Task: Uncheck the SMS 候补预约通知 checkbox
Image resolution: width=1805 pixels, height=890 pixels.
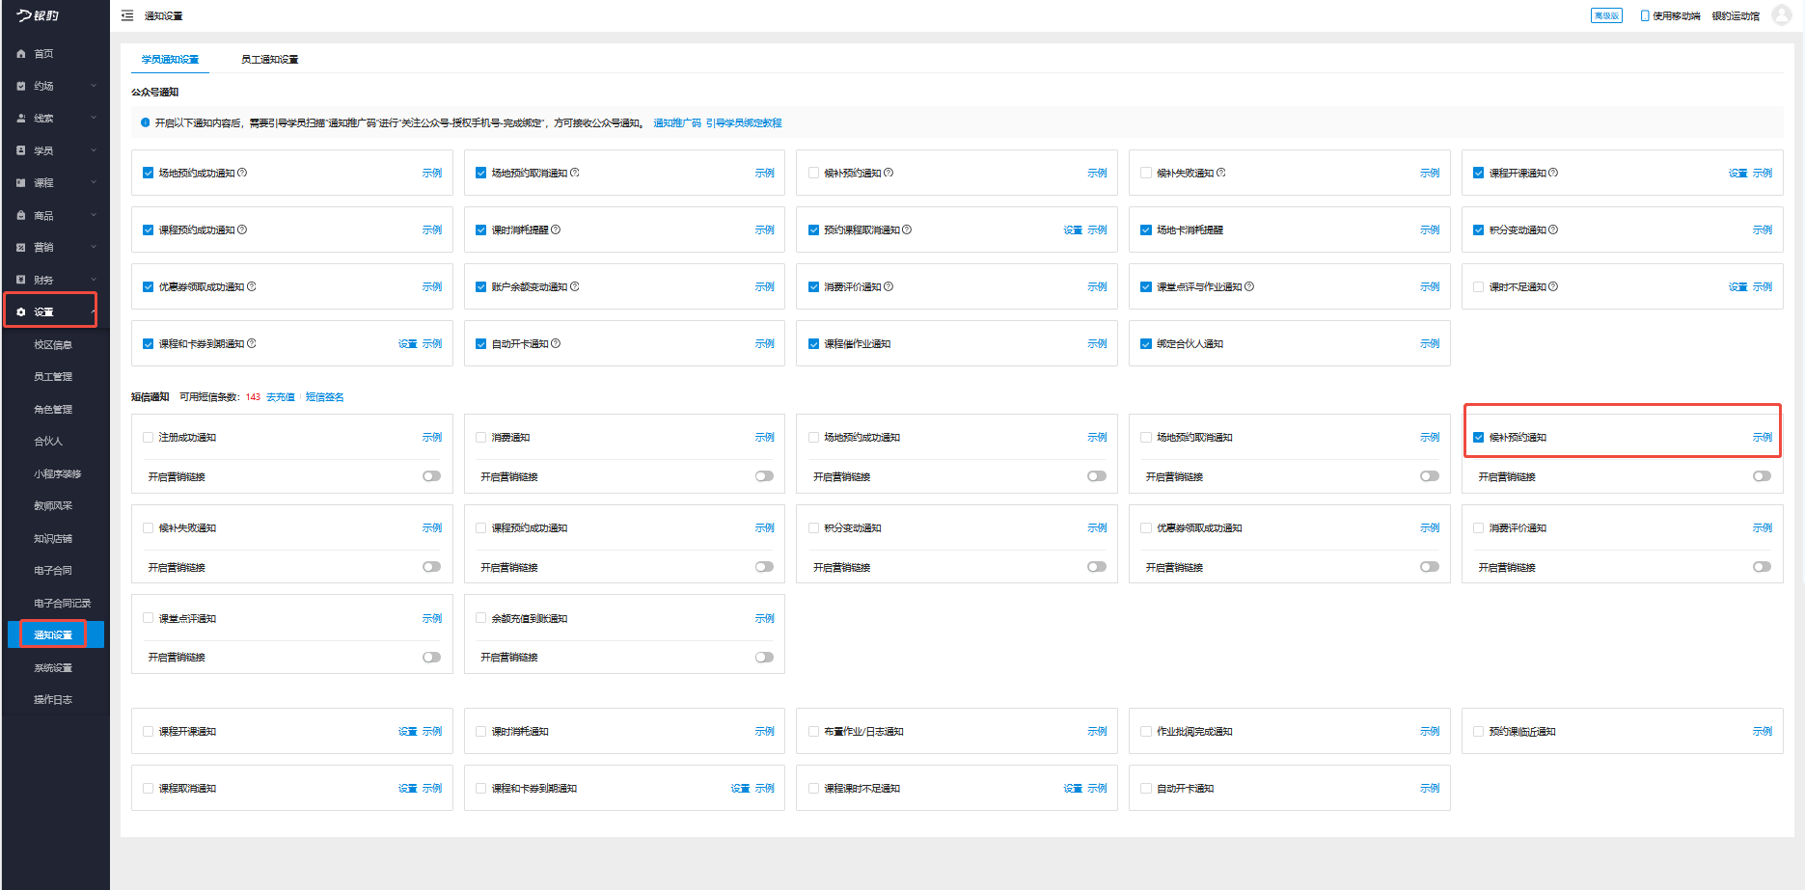Action: click(1478, 438)
